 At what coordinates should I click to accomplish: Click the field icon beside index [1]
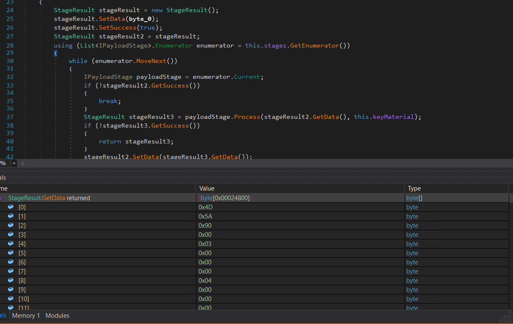coord(11,216)
